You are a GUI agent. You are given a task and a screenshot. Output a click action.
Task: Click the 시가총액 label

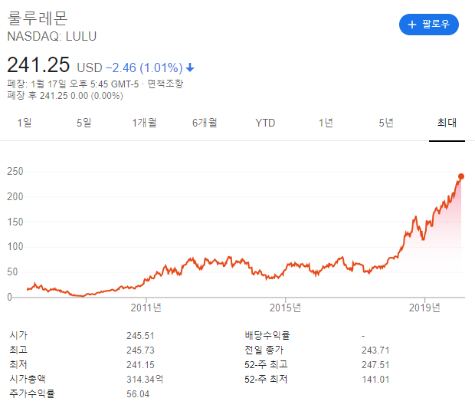(x=28, y=379)
